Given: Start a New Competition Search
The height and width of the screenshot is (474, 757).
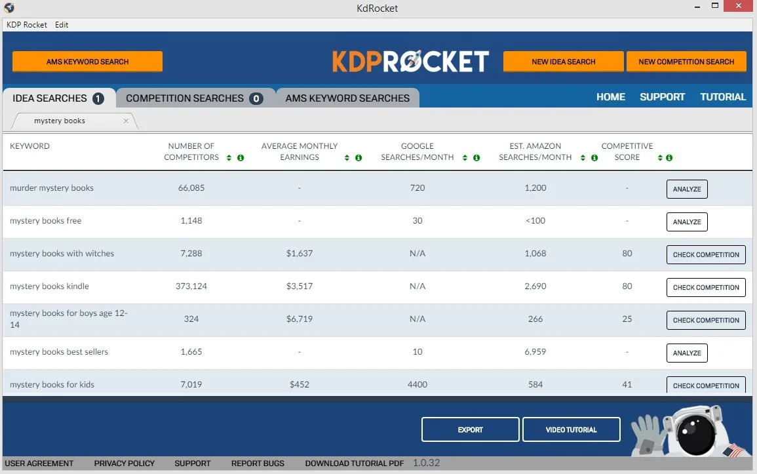Looking at the screenshot, I should click(686, 62).
